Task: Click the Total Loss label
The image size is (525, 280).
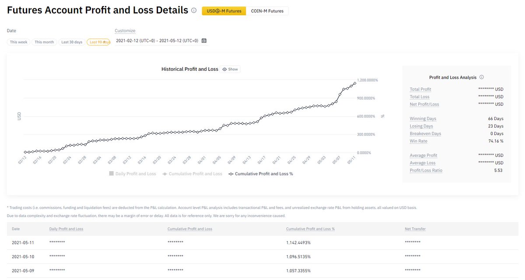Action: [420, 97]
